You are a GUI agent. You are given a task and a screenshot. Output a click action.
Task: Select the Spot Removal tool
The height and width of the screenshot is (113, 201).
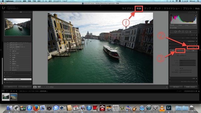[176, 32]
